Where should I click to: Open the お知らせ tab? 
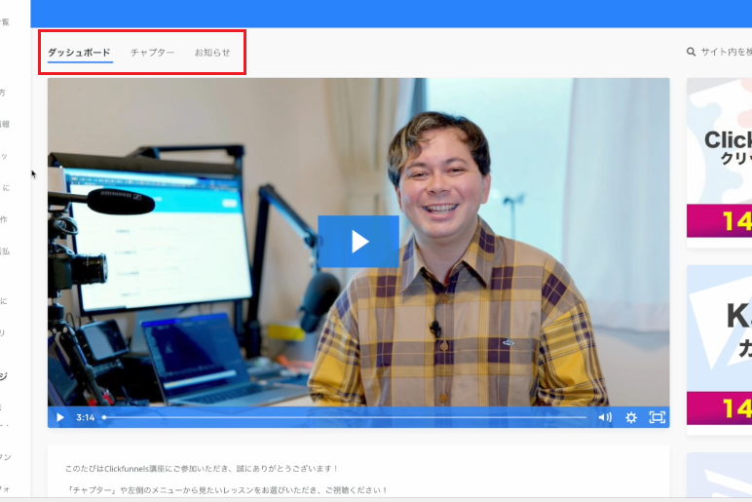(212, 53)
